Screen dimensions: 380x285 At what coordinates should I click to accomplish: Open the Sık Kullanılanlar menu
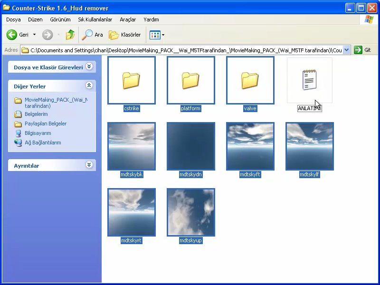click(95, 19)
